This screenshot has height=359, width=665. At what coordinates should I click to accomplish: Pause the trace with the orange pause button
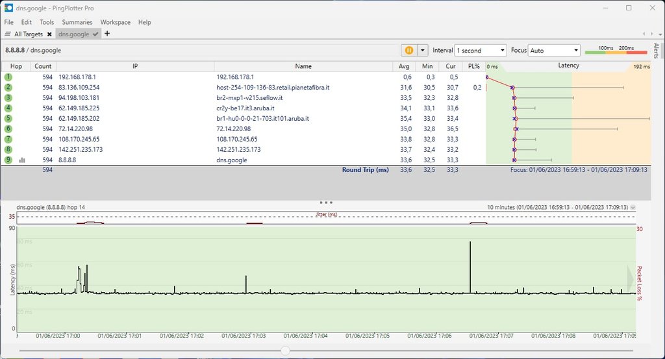(409, 50)
